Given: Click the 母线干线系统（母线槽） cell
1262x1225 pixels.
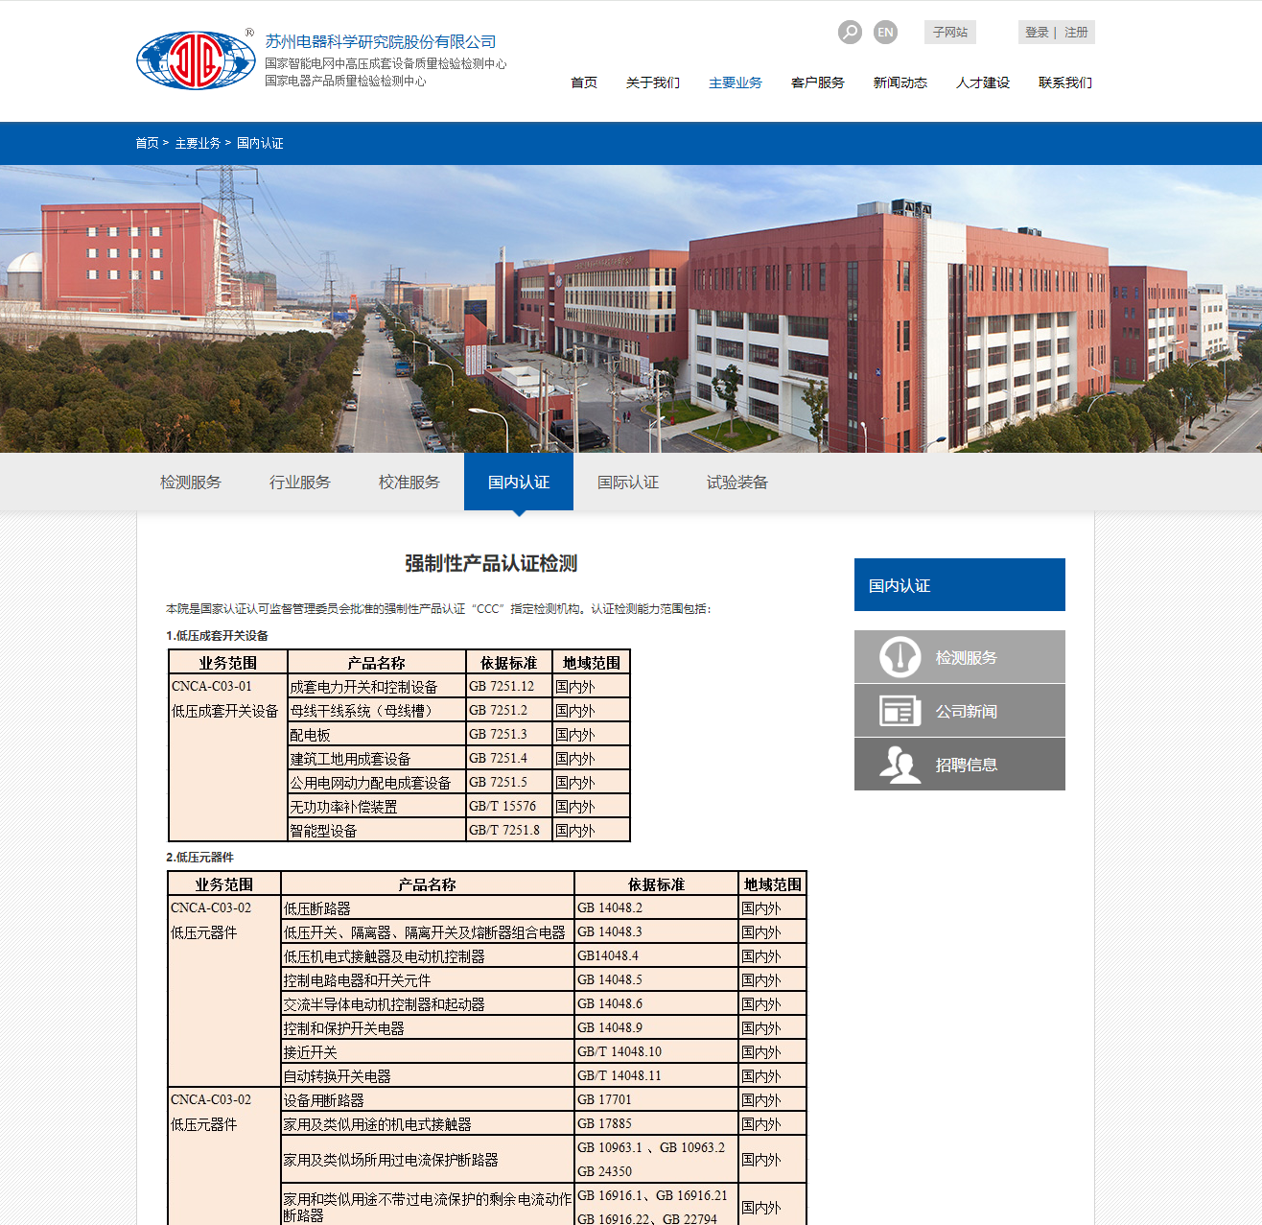Looking at the screenshot, I should tap(377, 710).
